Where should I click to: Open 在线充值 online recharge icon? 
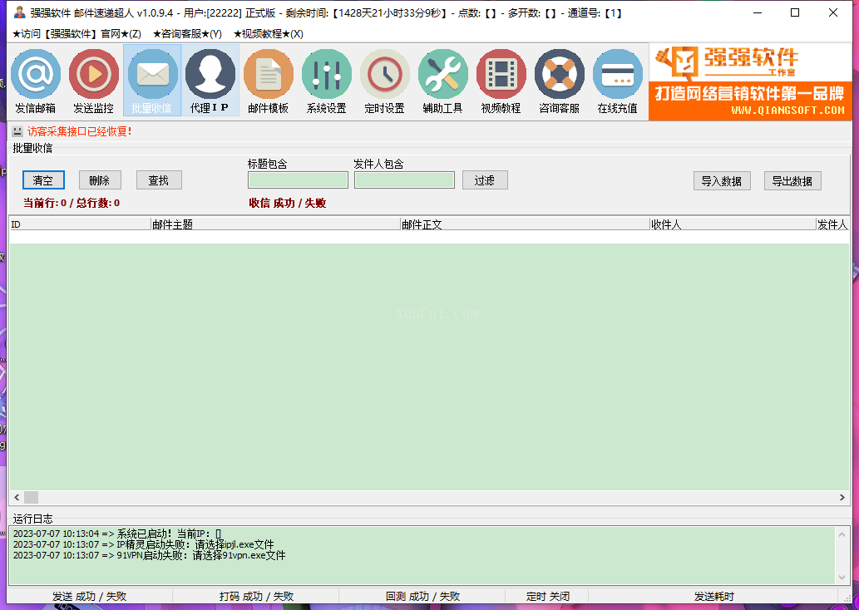coord(617,81)
